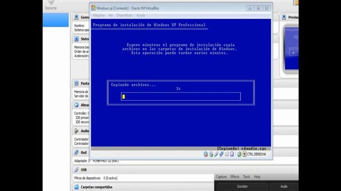Maximize the Windows XP VM window
Screen dimensions: 341x191
click(x=258, y=8)
